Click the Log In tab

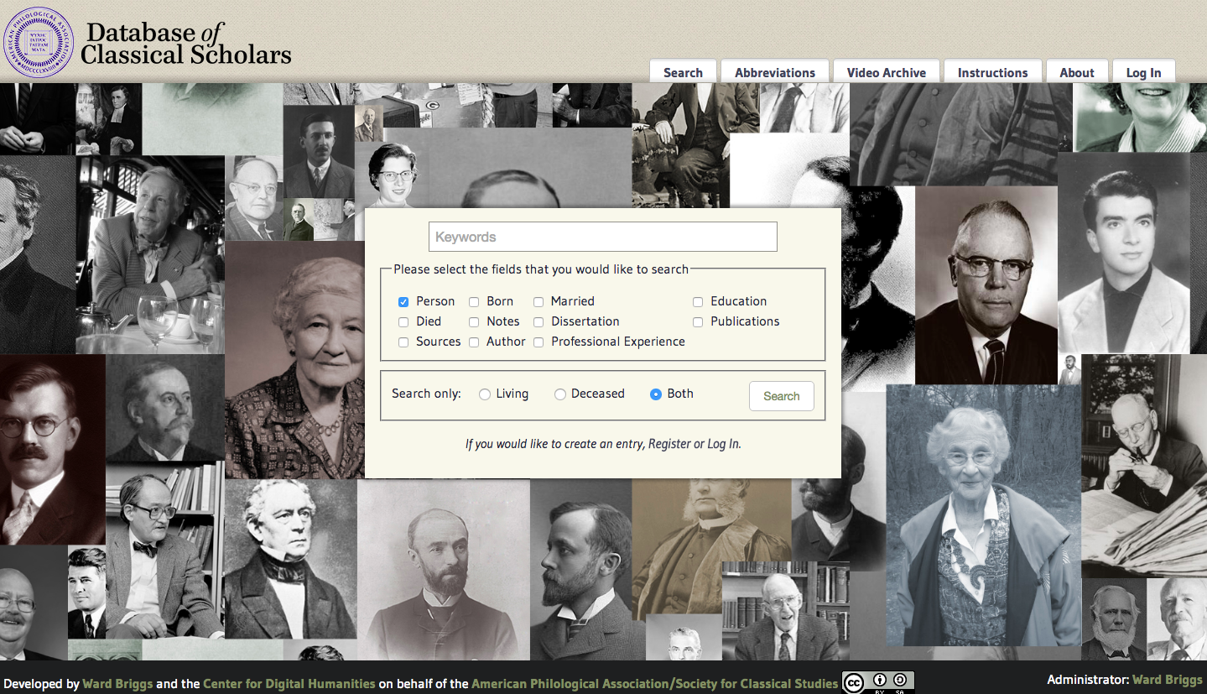coord(1144,72)
